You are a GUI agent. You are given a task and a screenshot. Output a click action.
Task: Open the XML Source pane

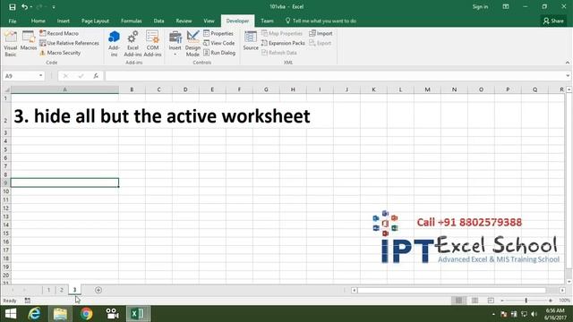point(251,41)
